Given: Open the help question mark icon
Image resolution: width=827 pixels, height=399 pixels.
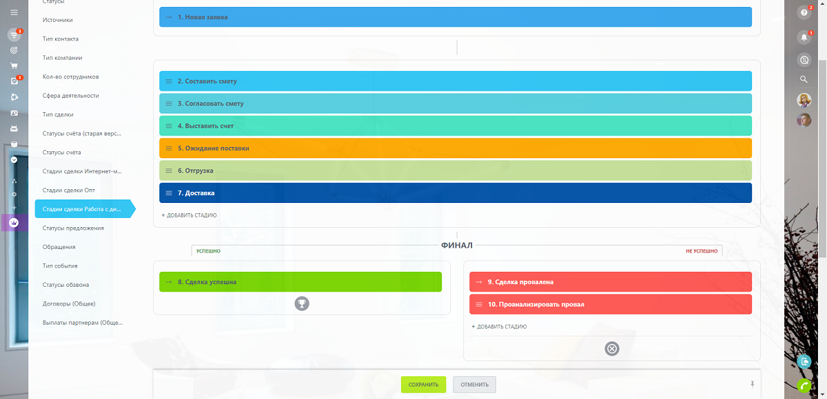Looking at the screenshot, I should click(804, 12).
